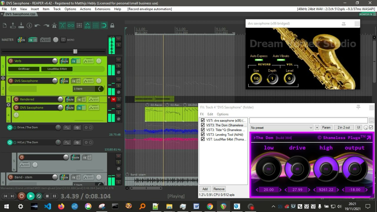This screenshot has width=377, height=212.
Task: Open the Track menu
Action: [x=57, y=9]
